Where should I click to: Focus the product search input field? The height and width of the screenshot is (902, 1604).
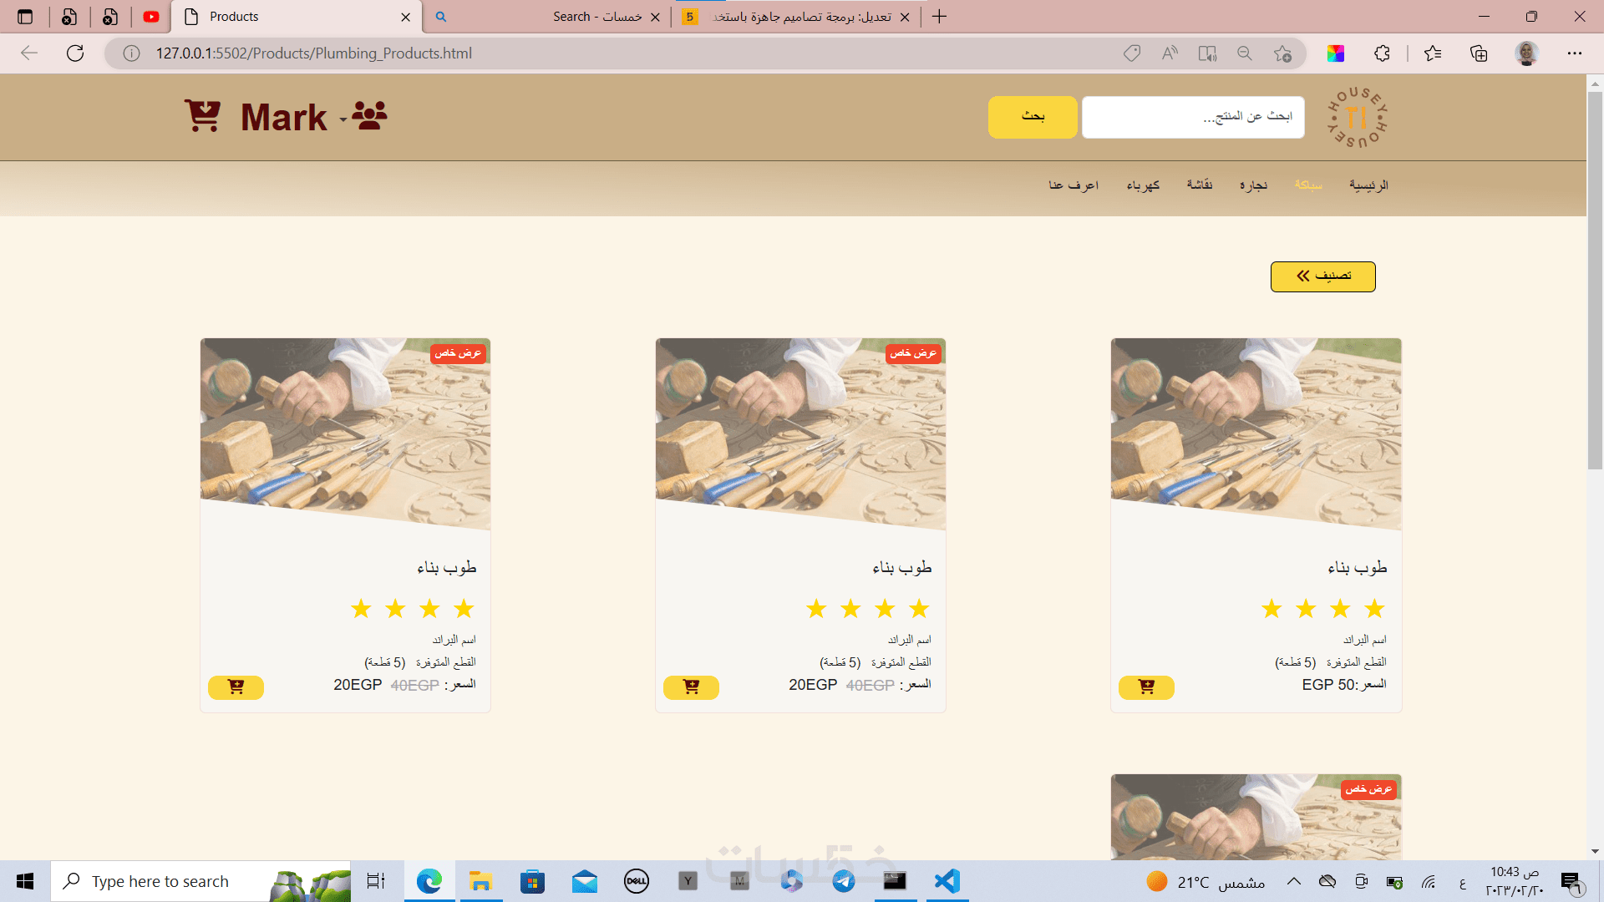1193,117
